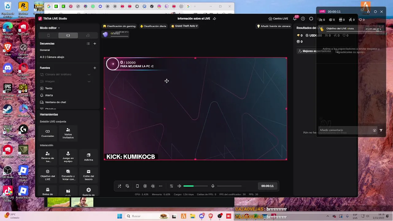The image size is (393, 221).
Task: Click the filter icon beside comment box
Action: click(x=381, y=130)
